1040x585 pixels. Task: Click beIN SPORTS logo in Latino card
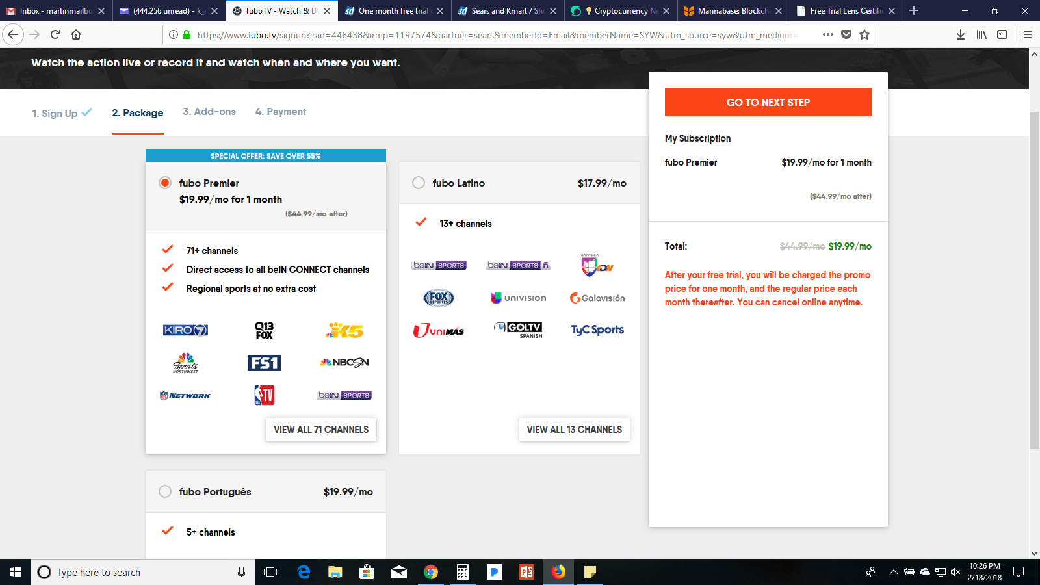tap(439, 265)
